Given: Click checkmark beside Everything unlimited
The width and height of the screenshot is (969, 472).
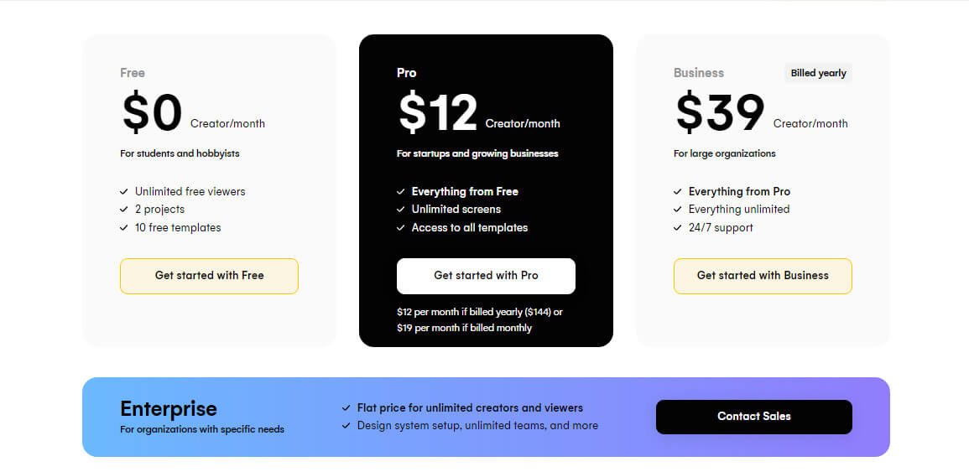Looking at the screenshot, I should pyautogui.click(x=678, y=210).
